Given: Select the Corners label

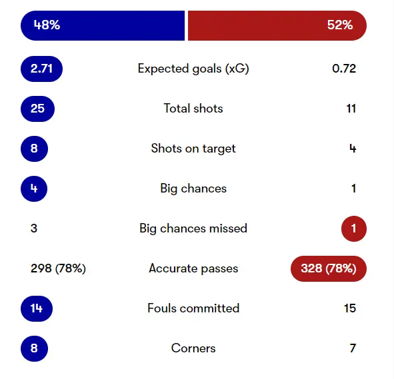Looking at the screenshot, I should point(193,348).
